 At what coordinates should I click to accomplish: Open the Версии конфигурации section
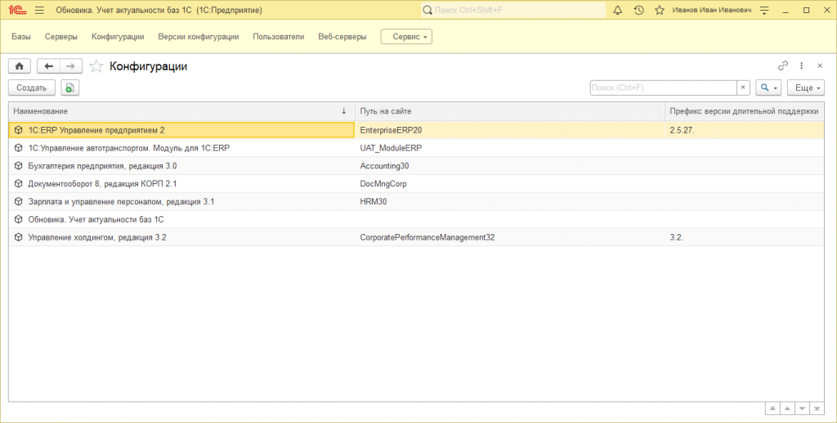(199, 37)
